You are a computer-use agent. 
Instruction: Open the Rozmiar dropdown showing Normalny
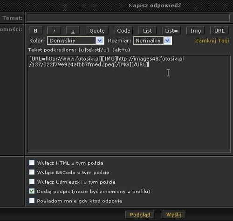[152, 41]
